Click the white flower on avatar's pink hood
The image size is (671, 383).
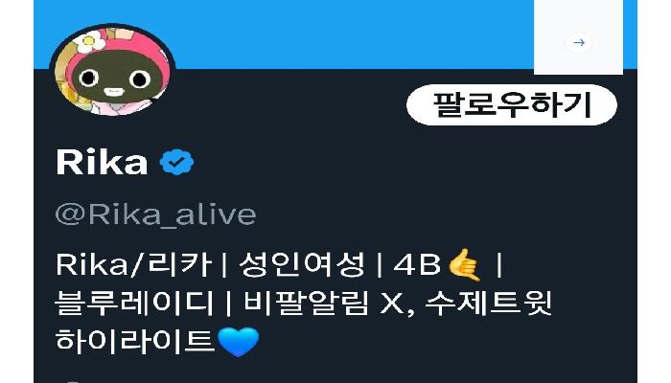(90, 42)
